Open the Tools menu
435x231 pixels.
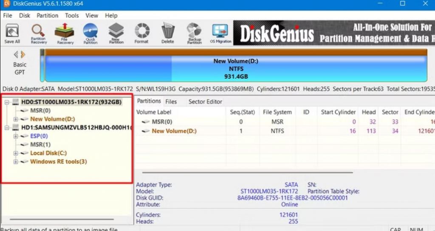pos(72,15)
